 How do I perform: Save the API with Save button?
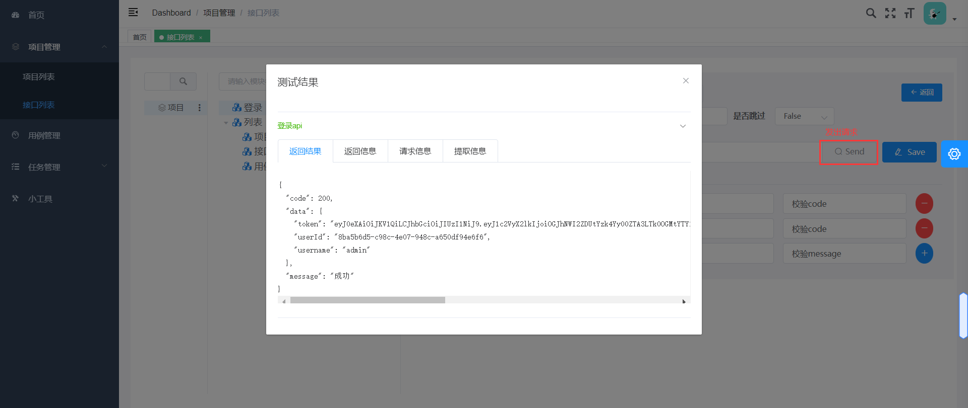(910, 152)
